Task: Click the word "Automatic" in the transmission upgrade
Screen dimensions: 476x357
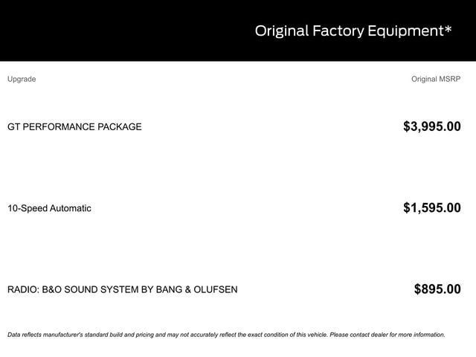Action: click(71, 208)
